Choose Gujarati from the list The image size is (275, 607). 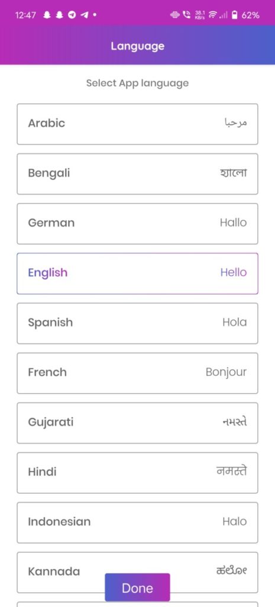(137, 423)
